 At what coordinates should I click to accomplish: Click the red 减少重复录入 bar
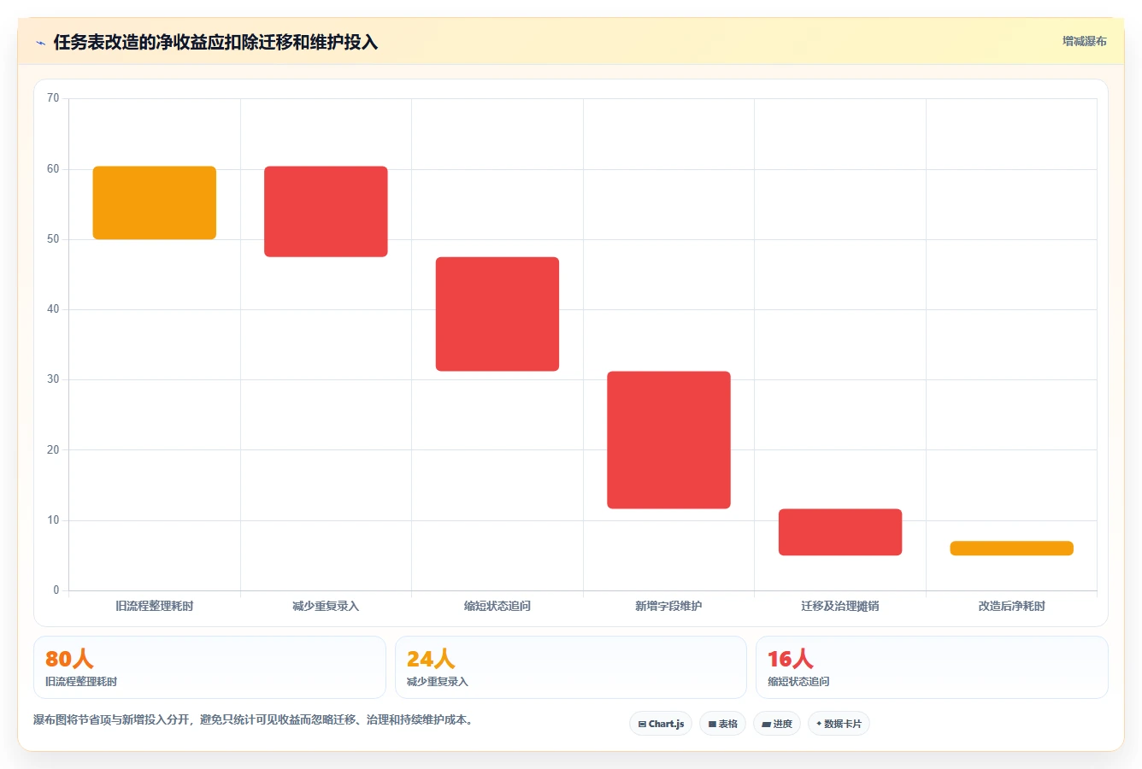point(326,212)
